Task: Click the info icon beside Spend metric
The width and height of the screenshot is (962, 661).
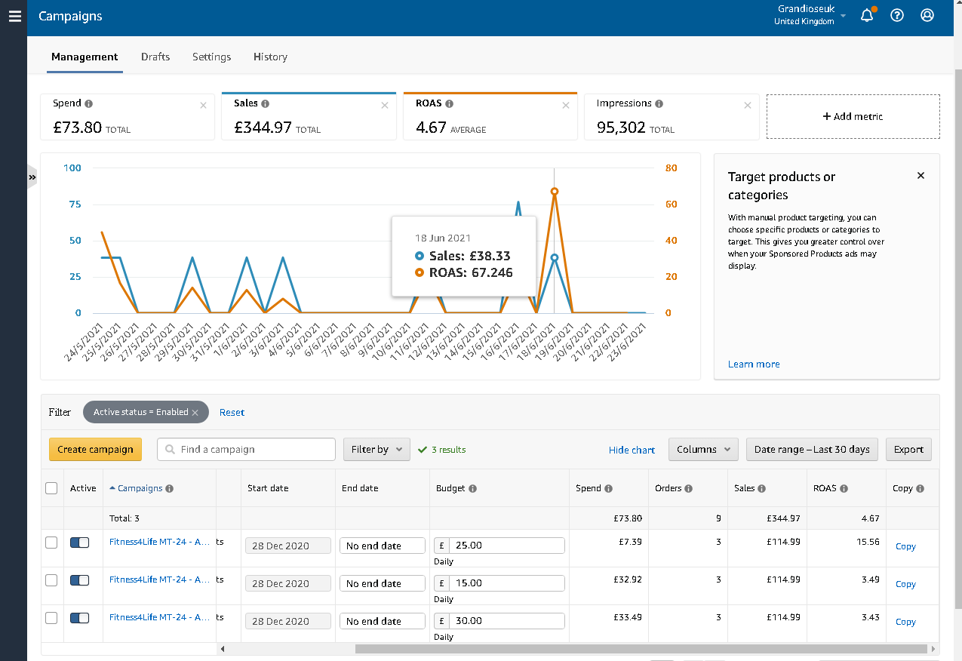Action: (89, 104)
